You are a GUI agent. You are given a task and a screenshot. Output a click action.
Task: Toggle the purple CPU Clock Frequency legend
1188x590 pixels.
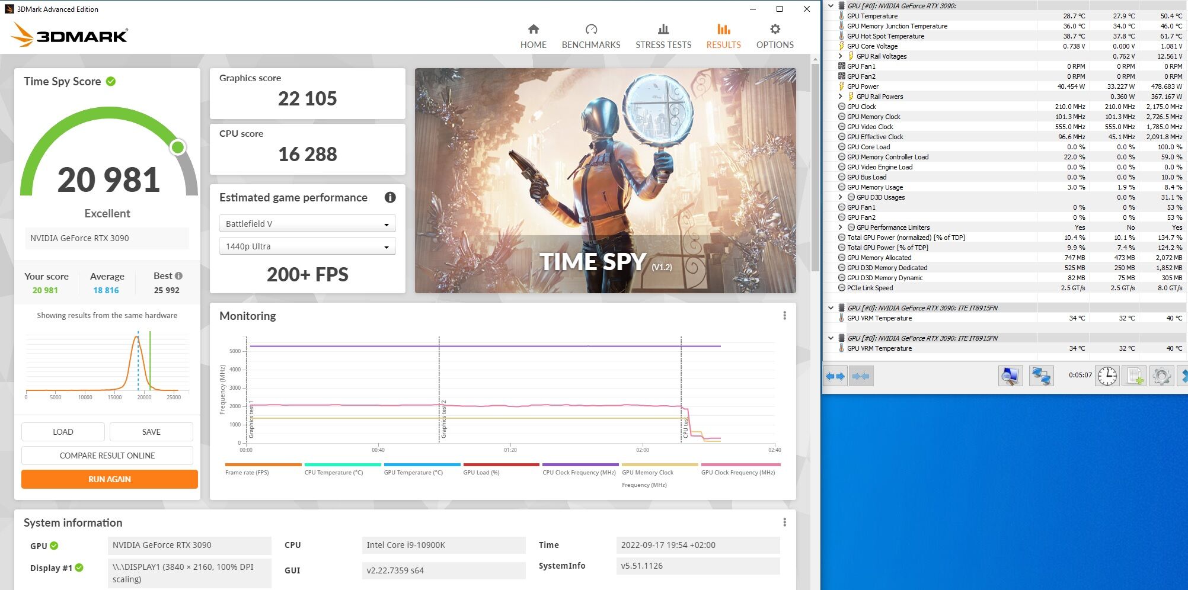580,469
